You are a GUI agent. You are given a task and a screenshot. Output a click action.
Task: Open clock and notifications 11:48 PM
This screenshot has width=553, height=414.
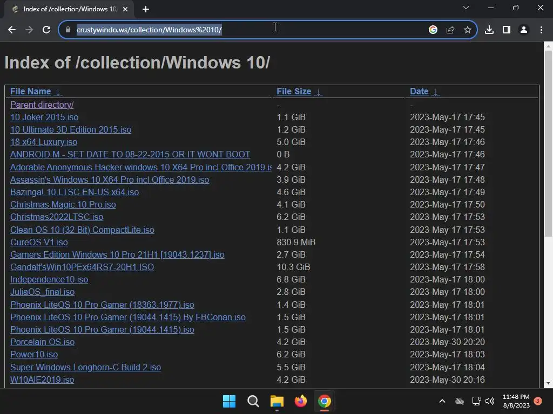click(x=516, y=401)
